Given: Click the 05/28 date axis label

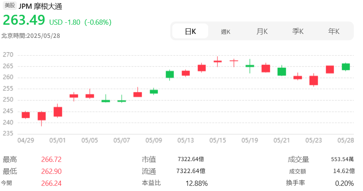Looking at the screenshot, I should 345,140.
